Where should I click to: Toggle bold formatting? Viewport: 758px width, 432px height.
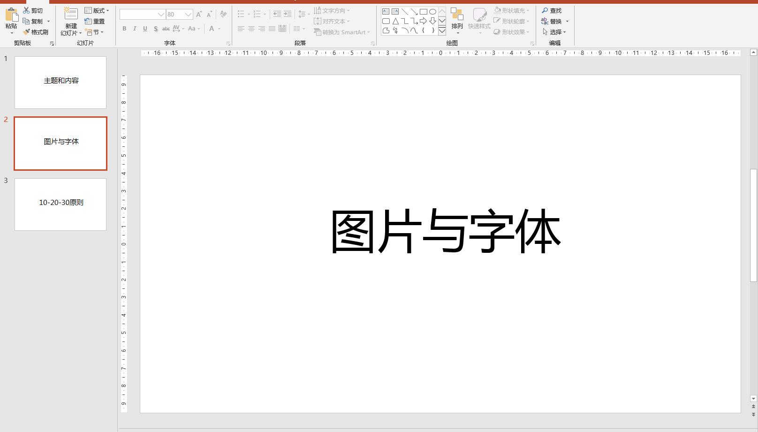(x=124, y=29)
